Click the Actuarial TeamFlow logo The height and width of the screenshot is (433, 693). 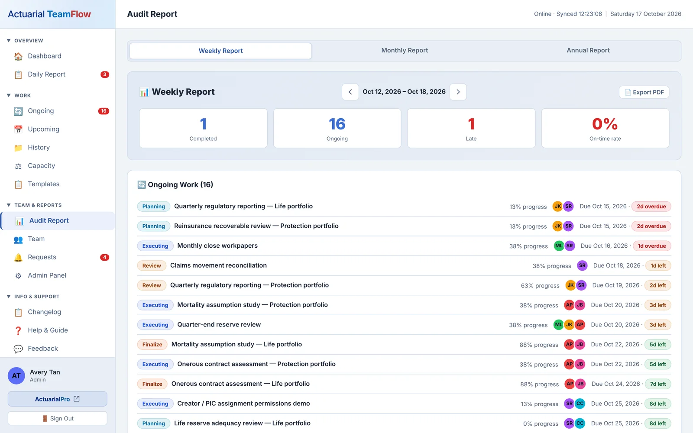[x=49, y=14]
